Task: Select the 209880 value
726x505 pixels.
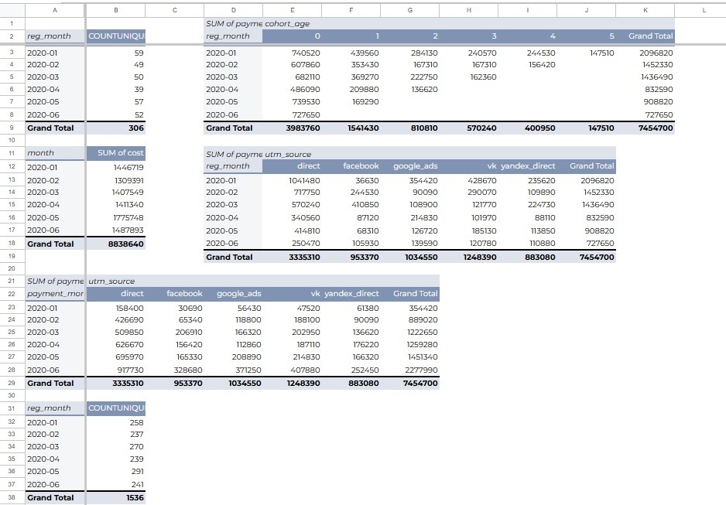Action: (351, 89)
